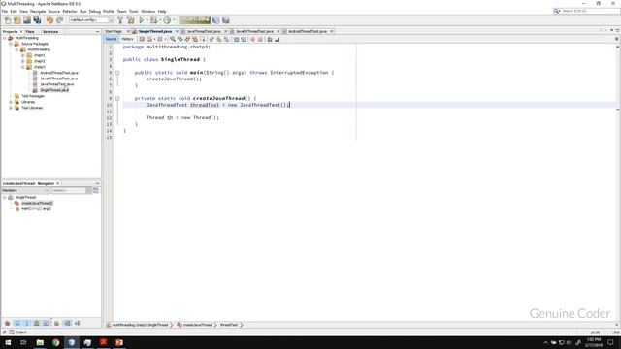Expand the chapt1 package node
This screenshot has width=621, height=349.
[22, 55]
